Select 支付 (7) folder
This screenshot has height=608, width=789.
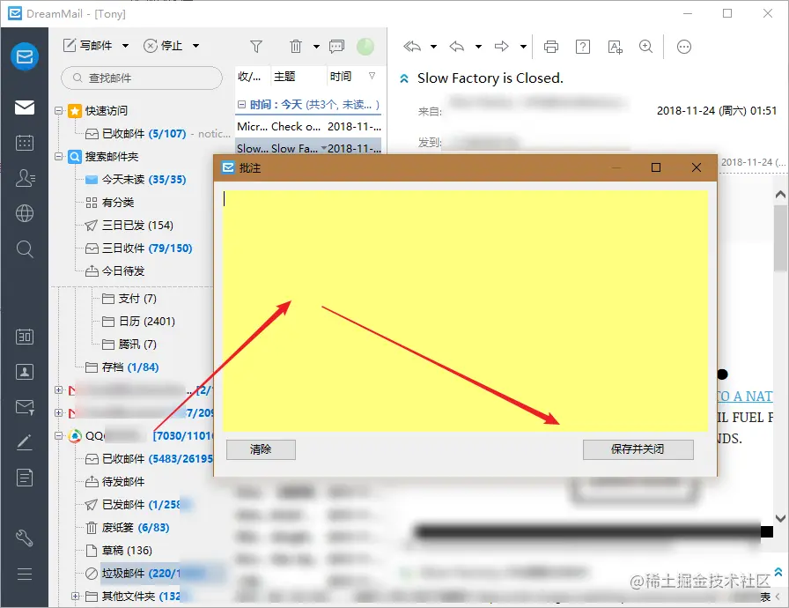(x=129, y=299)
